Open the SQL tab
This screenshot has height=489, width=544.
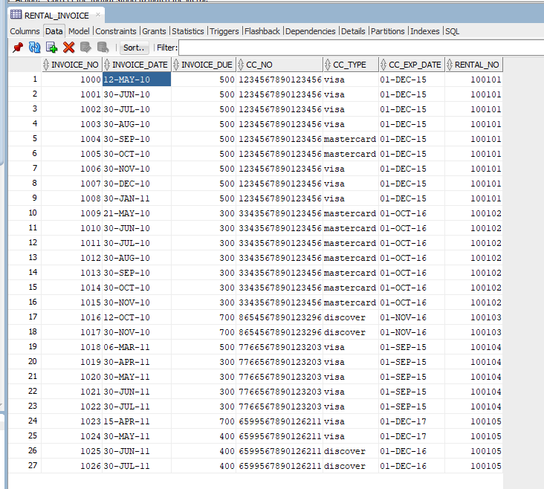coord(452,31)
